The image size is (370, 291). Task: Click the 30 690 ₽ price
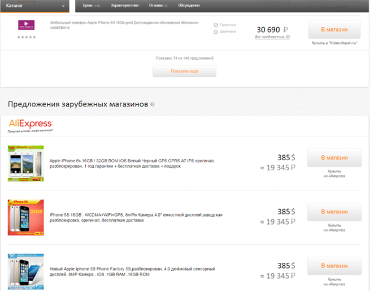[x=272, y=30]
